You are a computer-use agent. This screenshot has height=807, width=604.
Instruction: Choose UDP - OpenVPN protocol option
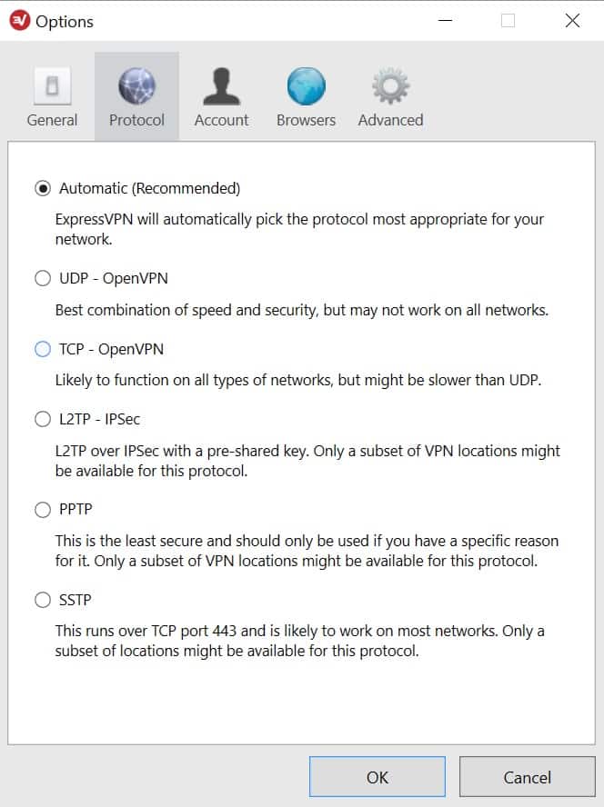(x=43, y=278)
